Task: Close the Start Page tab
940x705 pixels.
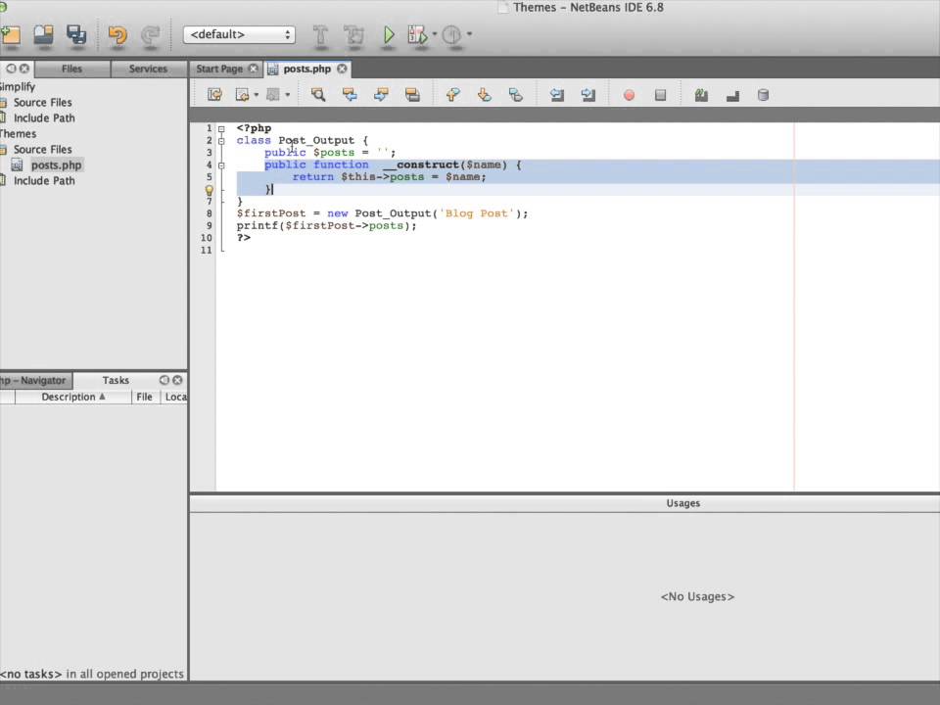Action: click(253, 69)
